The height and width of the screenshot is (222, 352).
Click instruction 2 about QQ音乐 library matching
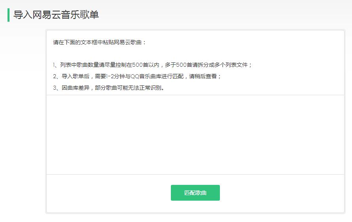tap(137, 76)
